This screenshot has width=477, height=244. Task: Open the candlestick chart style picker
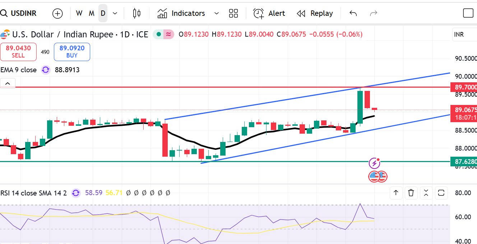coord(136,14)
